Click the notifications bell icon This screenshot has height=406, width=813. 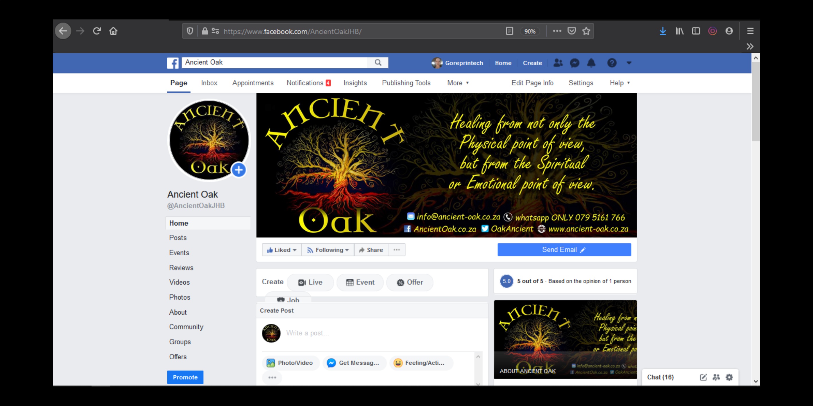coord(591,63)
